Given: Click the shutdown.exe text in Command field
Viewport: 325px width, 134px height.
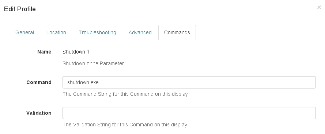Looking at the screenshot, I should coord(83,82).
